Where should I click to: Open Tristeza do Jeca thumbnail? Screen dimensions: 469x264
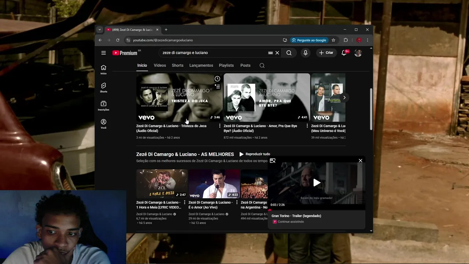[x=179, y=98]
